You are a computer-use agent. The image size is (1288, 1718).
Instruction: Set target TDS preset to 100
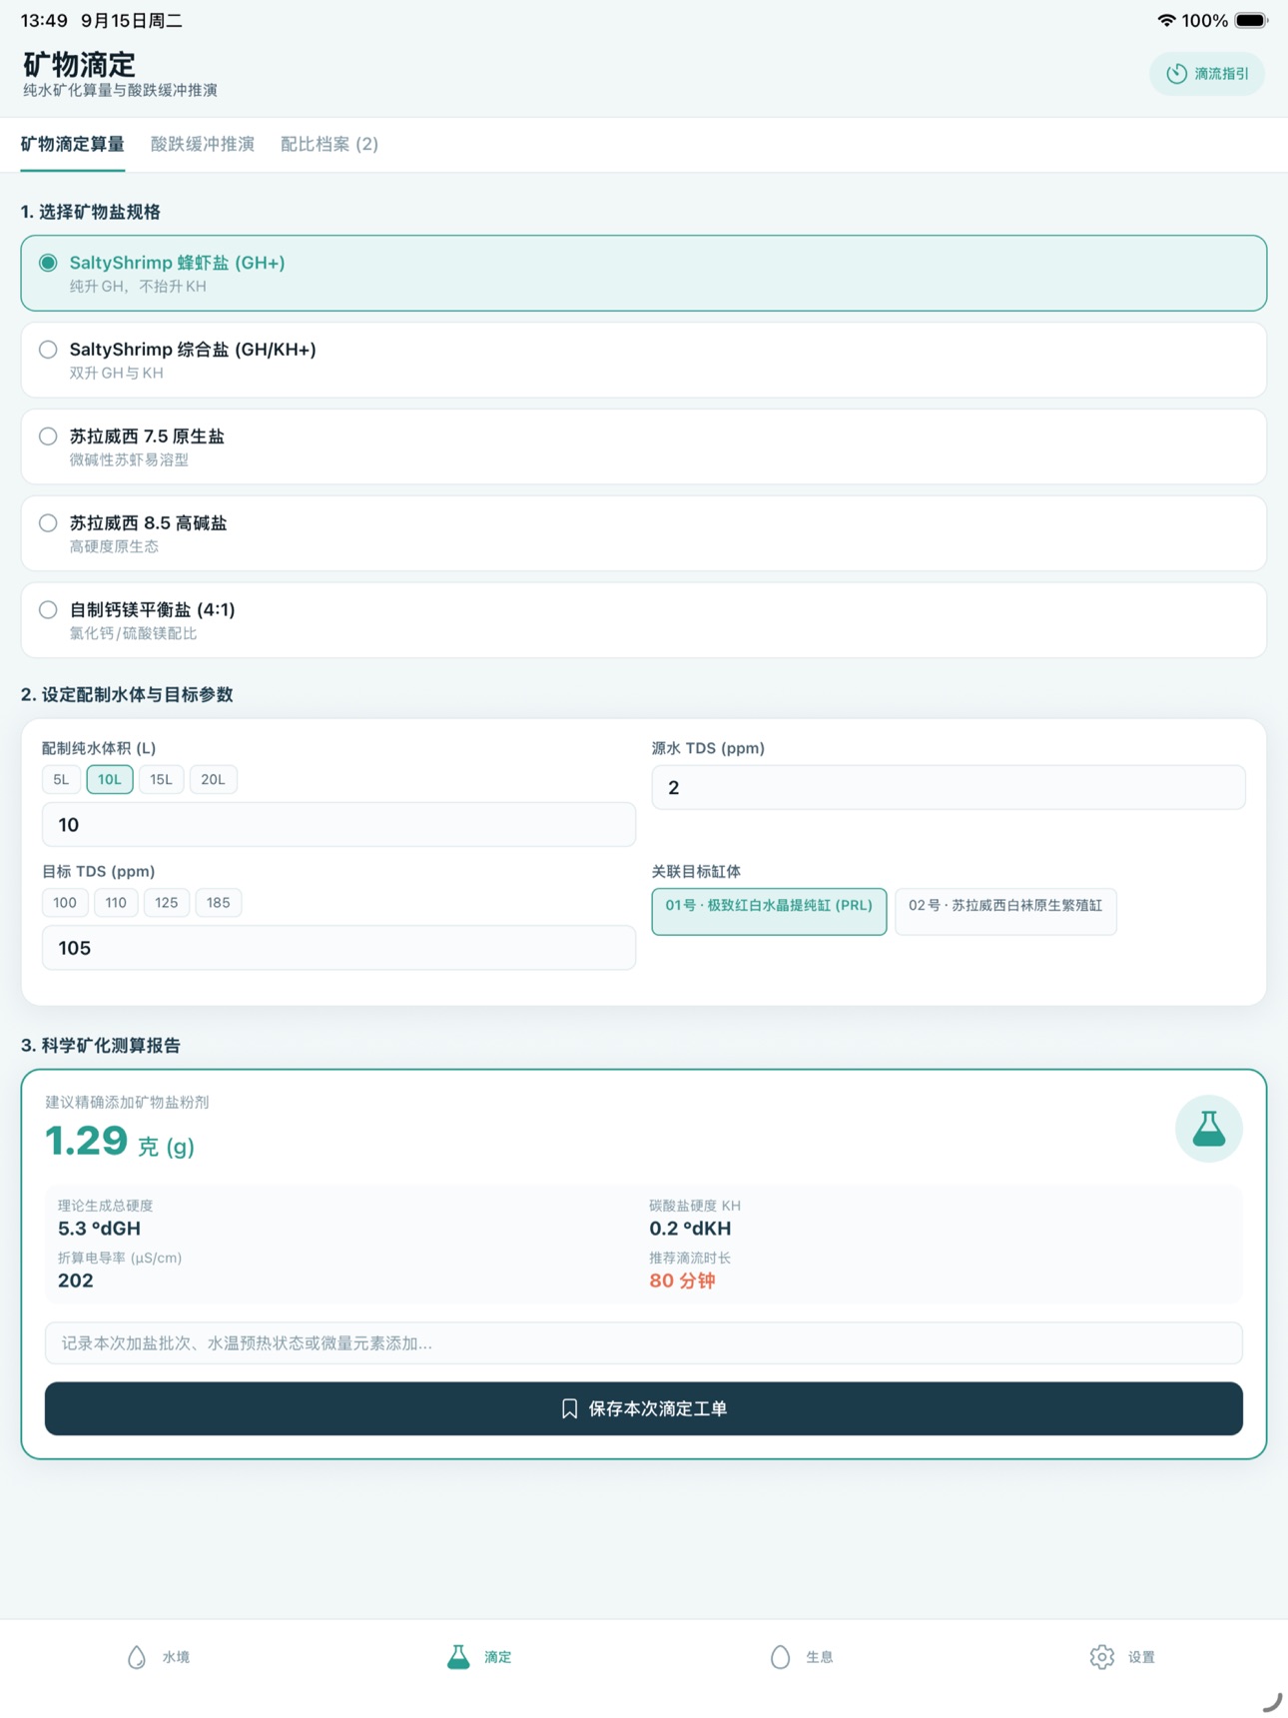click(x=65, y=903)
